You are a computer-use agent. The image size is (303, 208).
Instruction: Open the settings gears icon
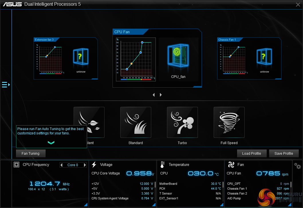click(297, 166)
